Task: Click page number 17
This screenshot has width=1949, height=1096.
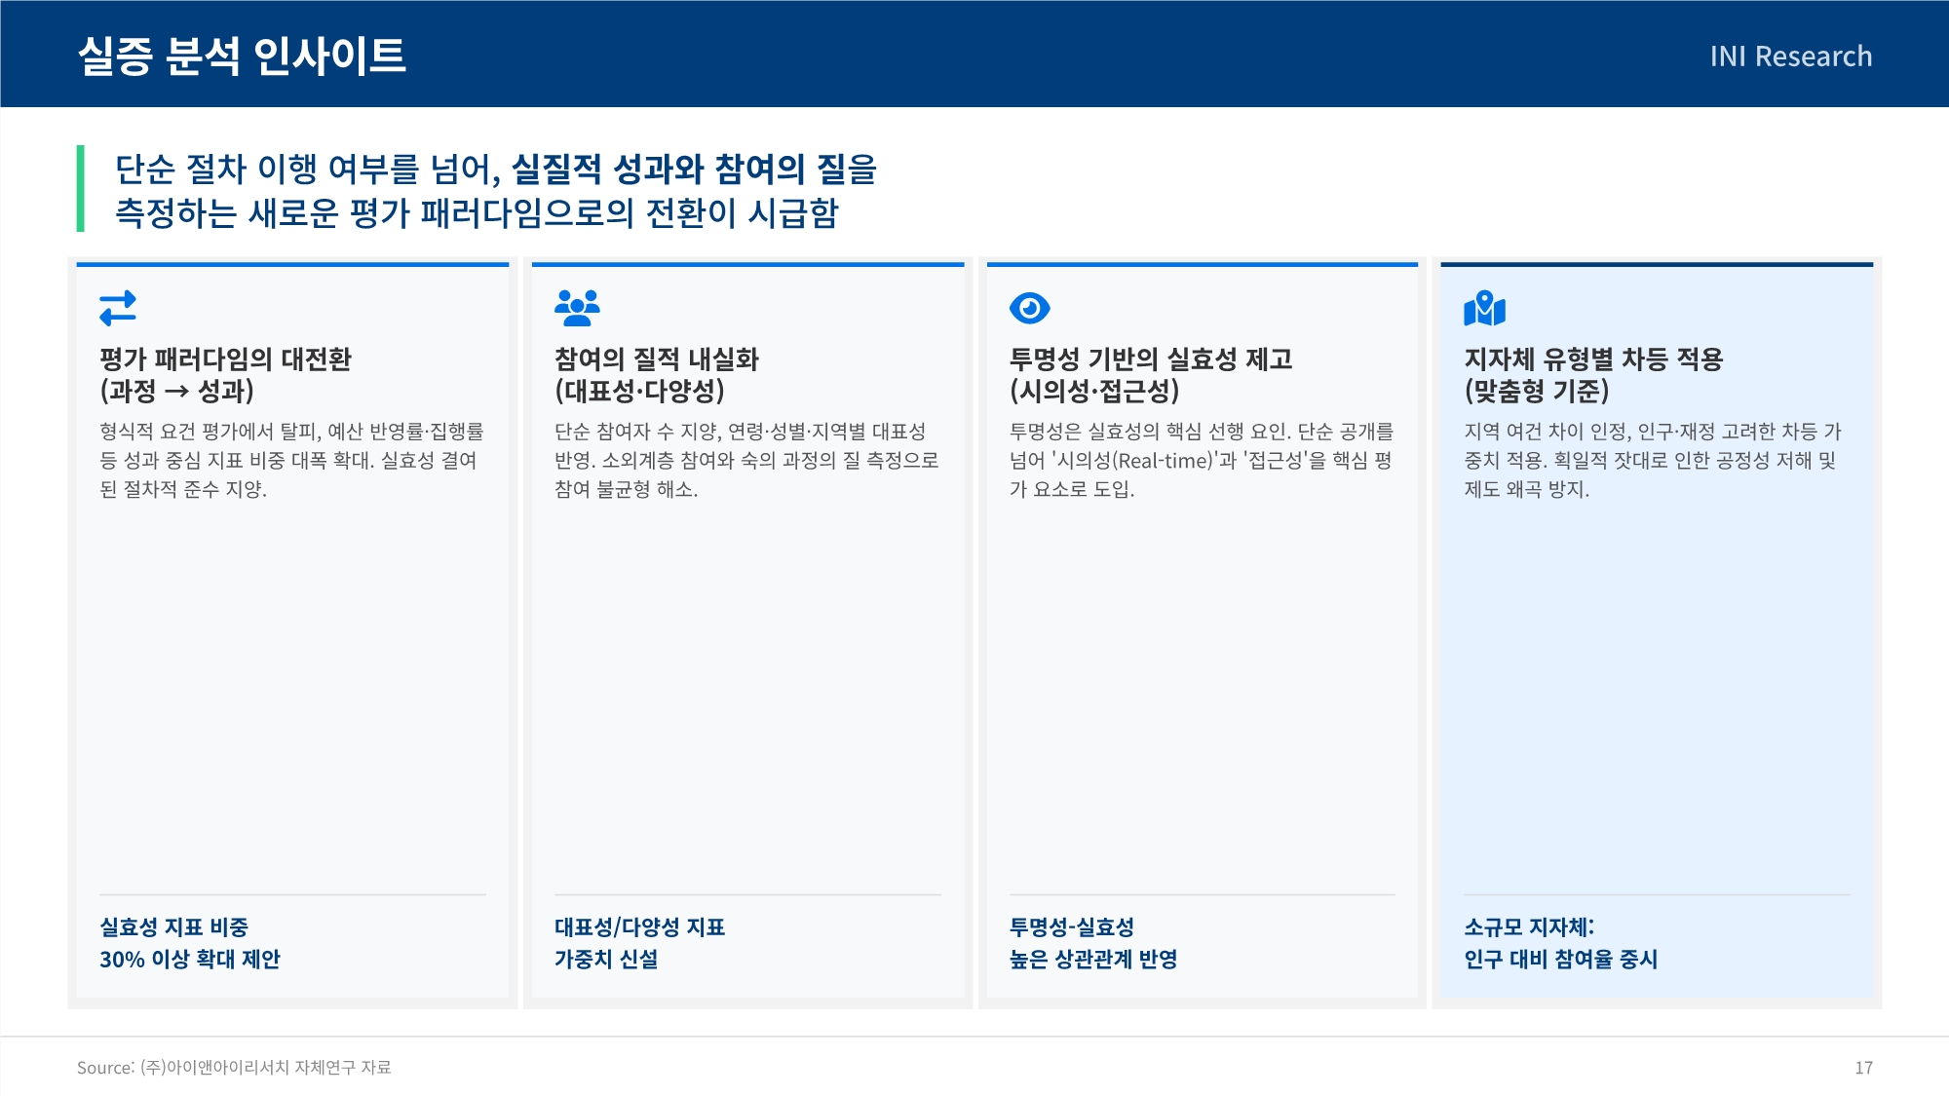Action: [1862, 1068]
